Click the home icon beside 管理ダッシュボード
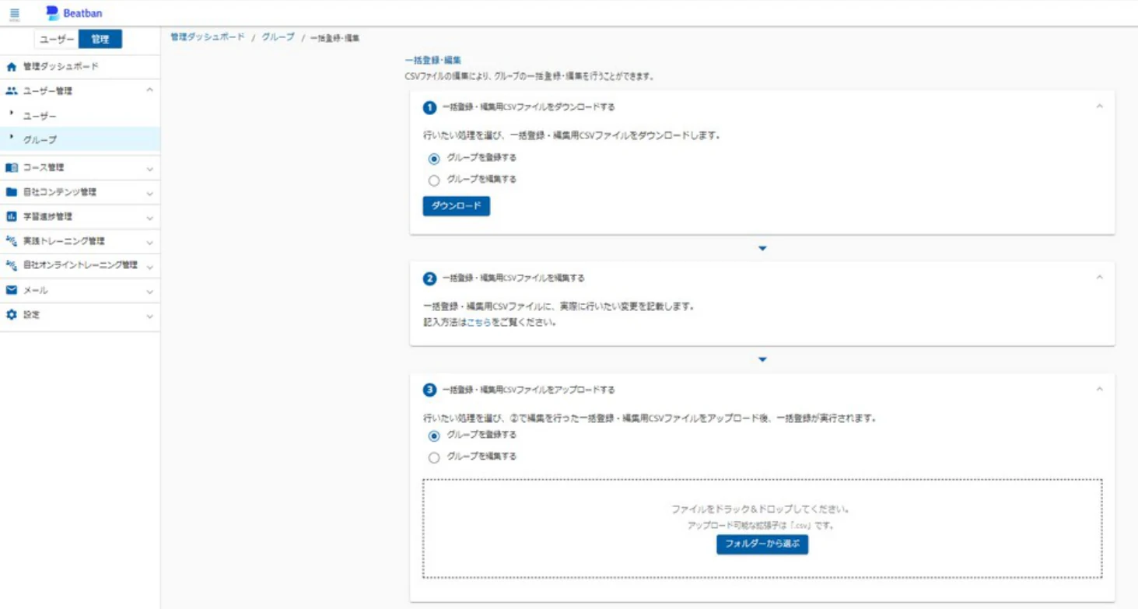Viewport: 1138px width, 609px height. click(x=12, y=67)
